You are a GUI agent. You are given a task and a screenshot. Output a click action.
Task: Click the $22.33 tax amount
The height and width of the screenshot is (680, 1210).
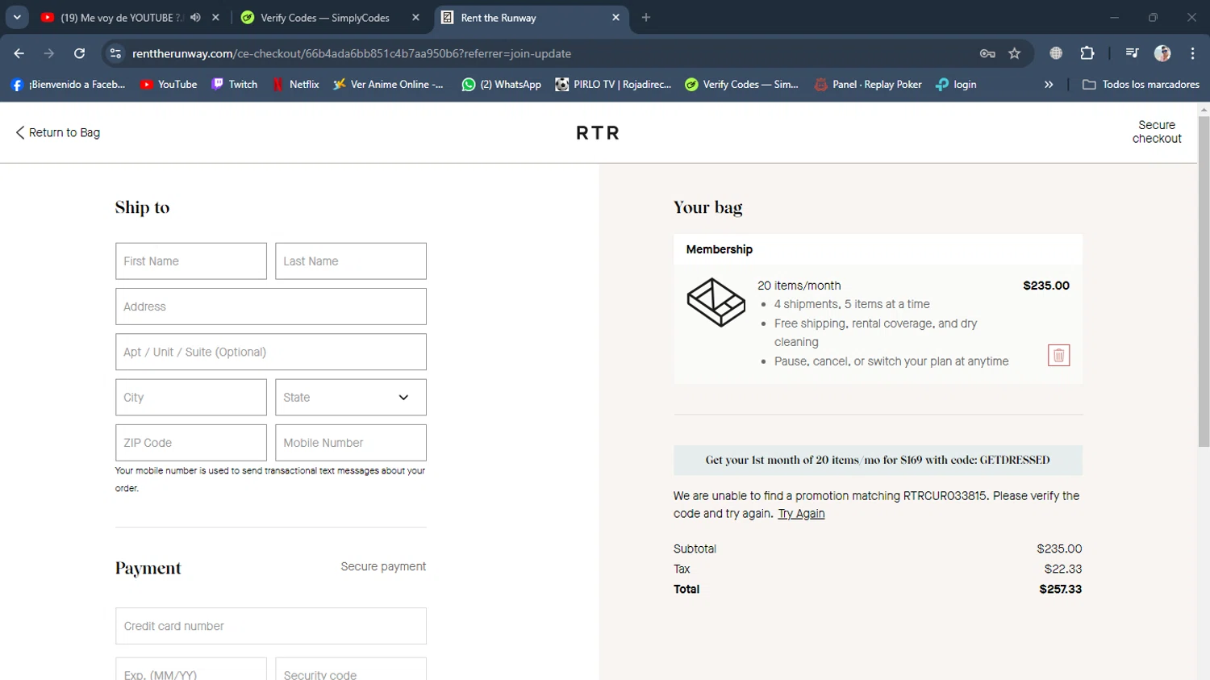[1063, 569]
